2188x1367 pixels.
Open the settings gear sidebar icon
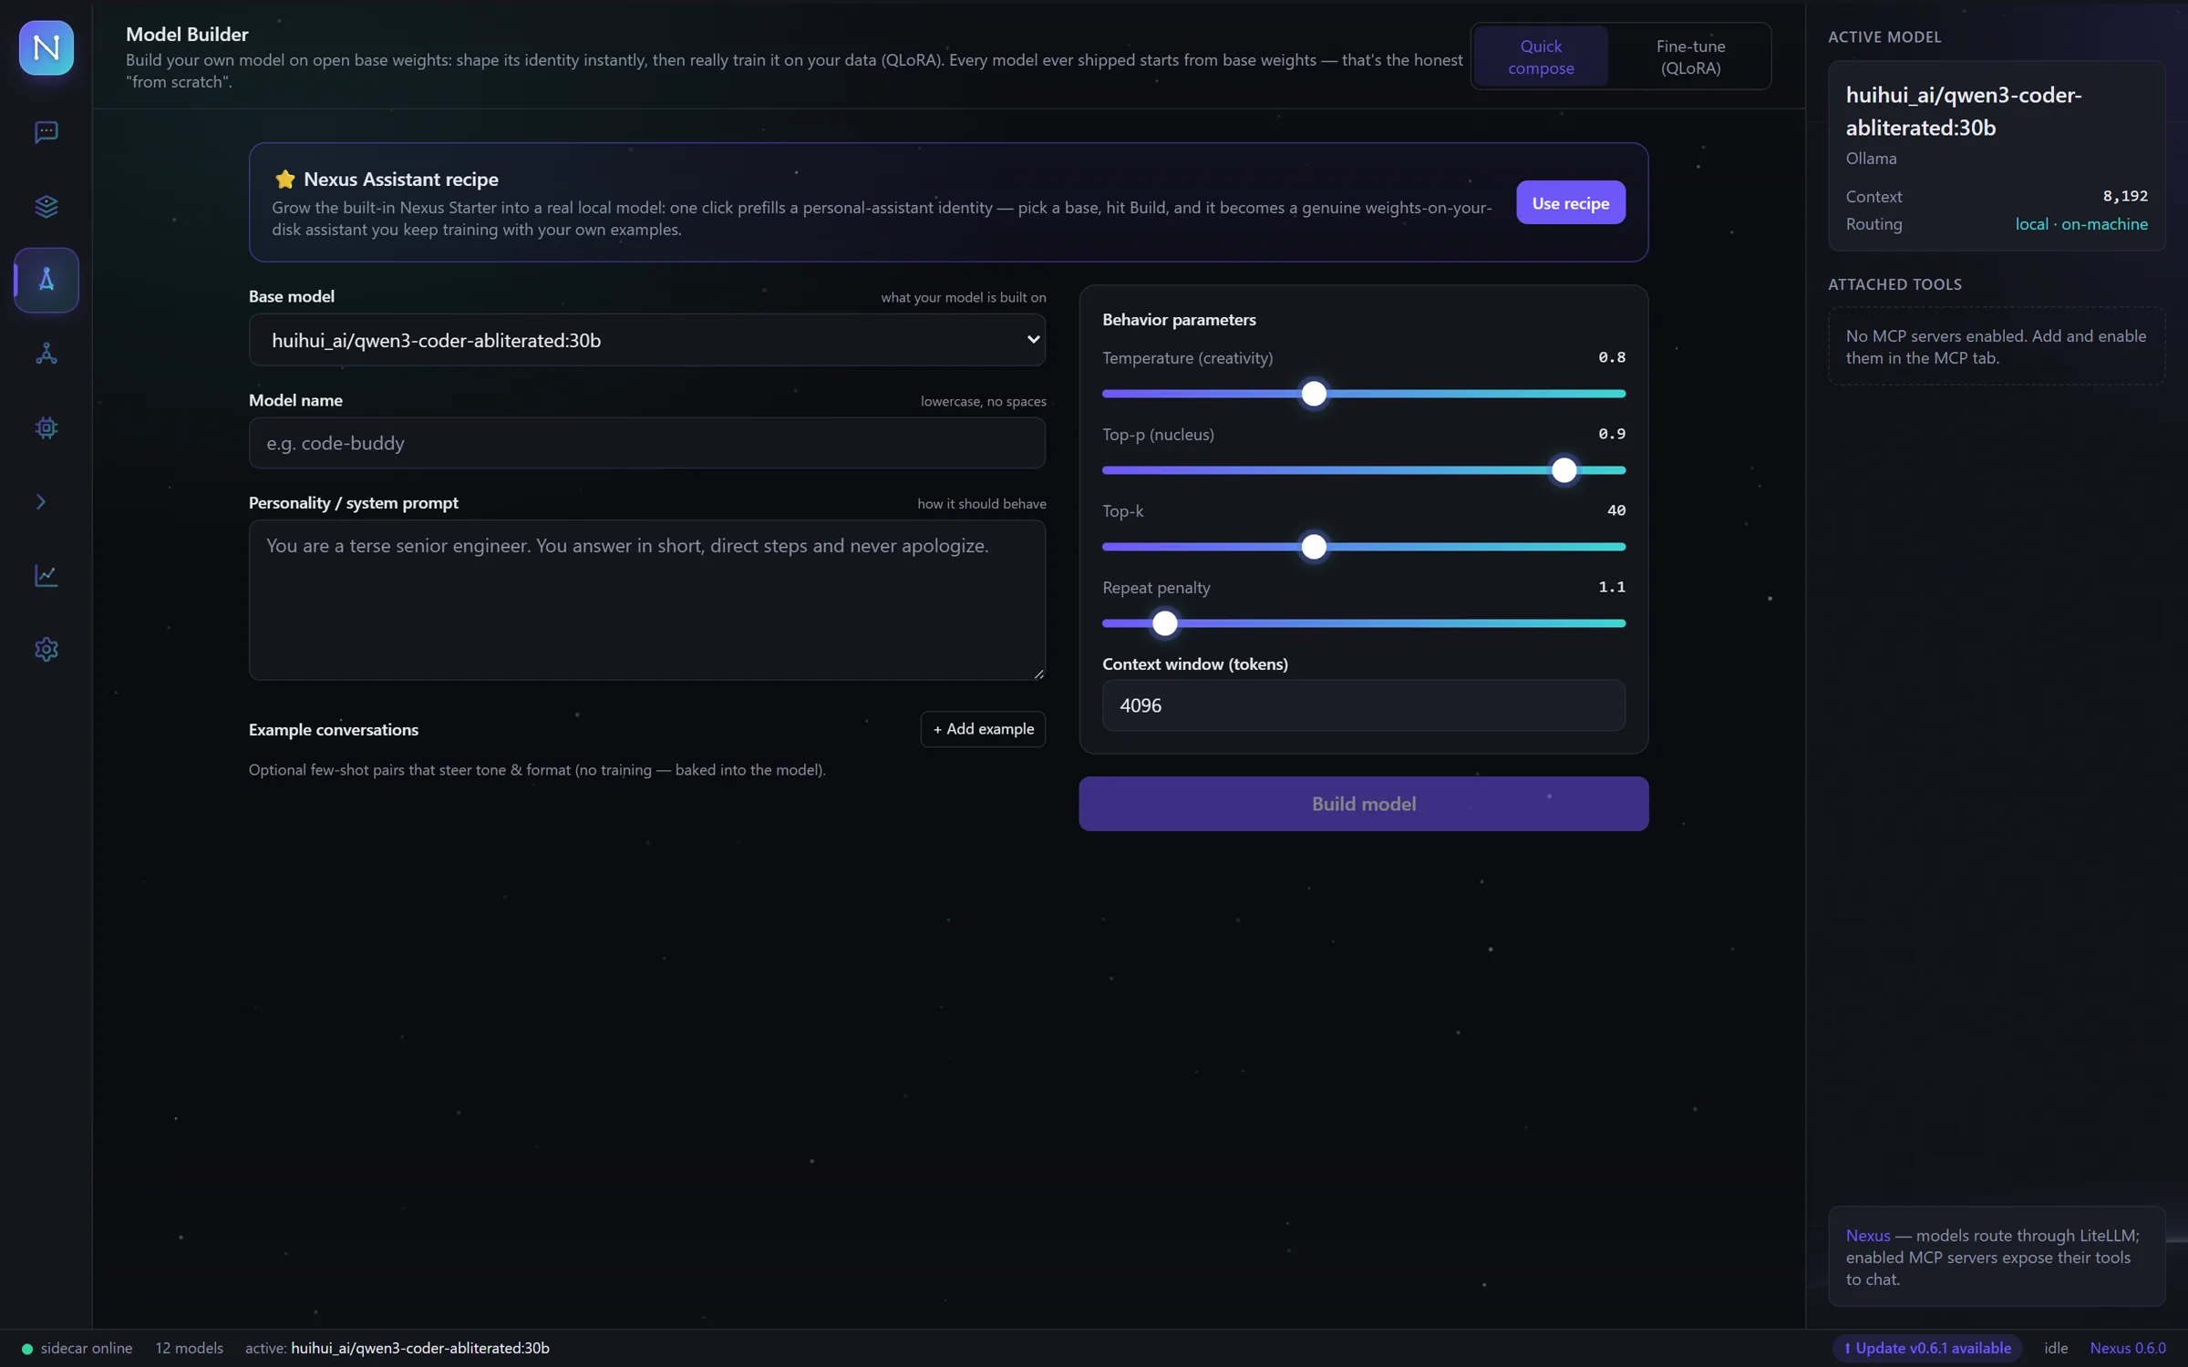(46, 649)
